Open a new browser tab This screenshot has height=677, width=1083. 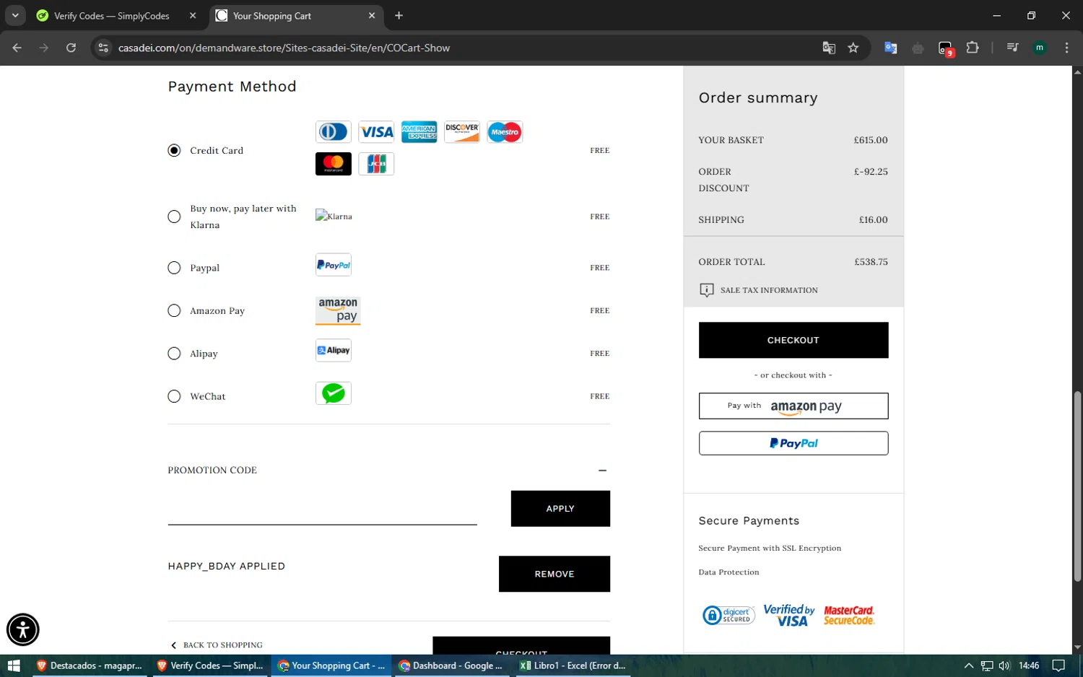point(399,16)
